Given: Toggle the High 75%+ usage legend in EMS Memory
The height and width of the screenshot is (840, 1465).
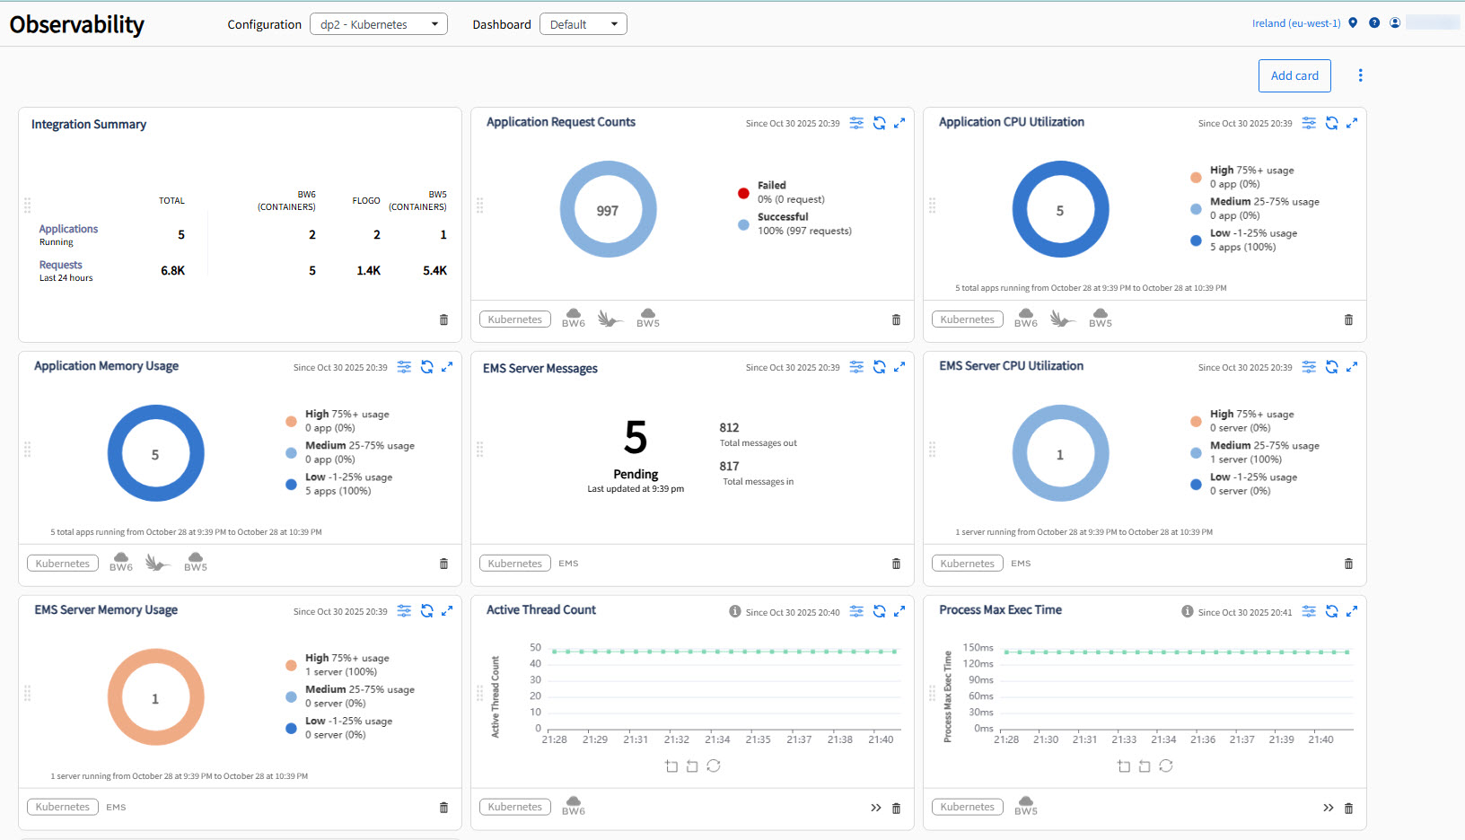Looking at the screenshot, I should pyautogui.click(x=347, y=658).
